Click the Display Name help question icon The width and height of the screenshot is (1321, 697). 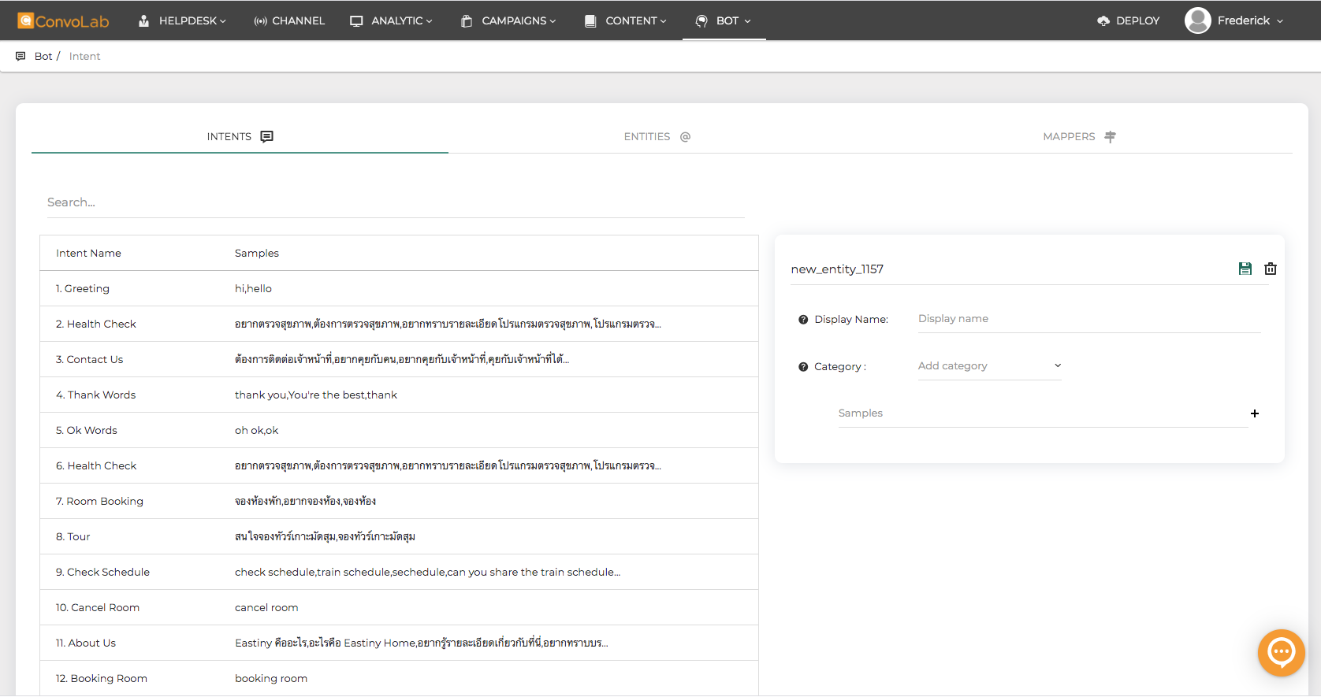click(803, 320)
